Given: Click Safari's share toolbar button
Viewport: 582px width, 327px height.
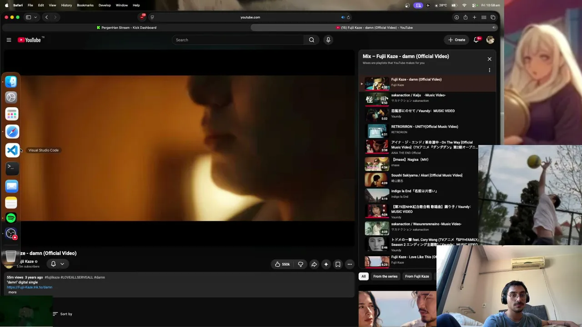Looking at the screenshot, I should coord(465,17).
